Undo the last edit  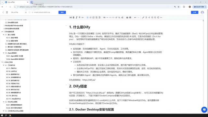(135, 18)
